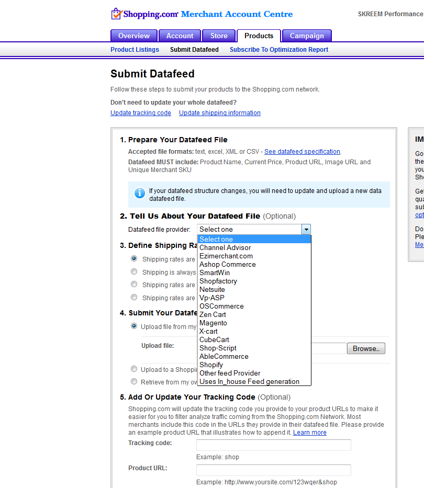Select third shipping rates radio option
Viewport: 424px width, 488px height.
(134, 284)
